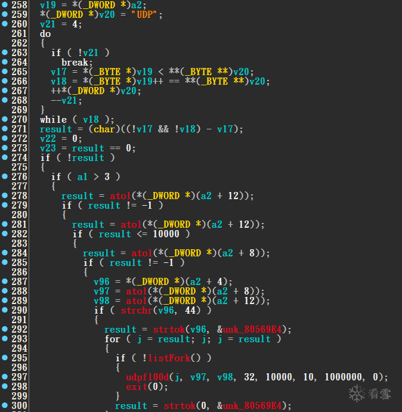Toggle the breakpoint dot on line 274
402x412 pixels.
coord(4,157)
